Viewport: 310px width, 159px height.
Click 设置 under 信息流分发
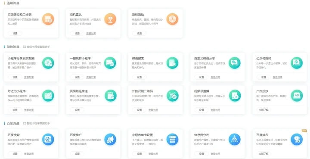point(201,154)
